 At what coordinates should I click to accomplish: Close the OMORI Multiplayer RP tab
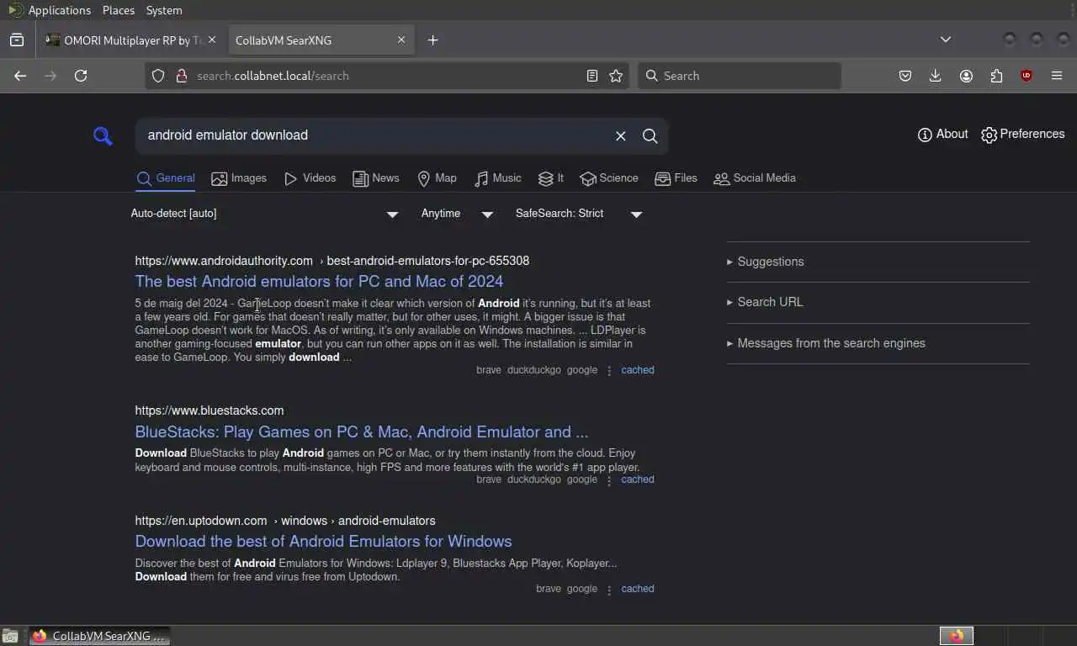point(211,40)
